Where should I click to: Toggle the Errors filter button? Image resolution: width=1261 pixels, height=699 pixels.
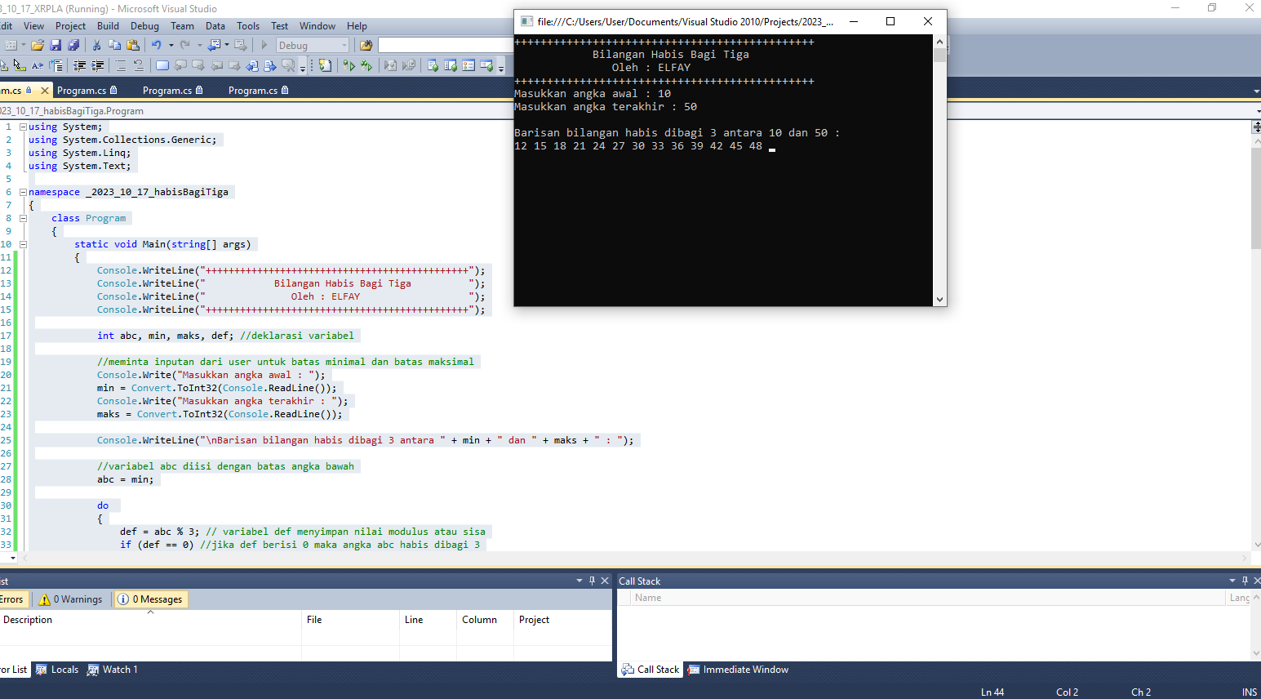(x=12, y=599)
